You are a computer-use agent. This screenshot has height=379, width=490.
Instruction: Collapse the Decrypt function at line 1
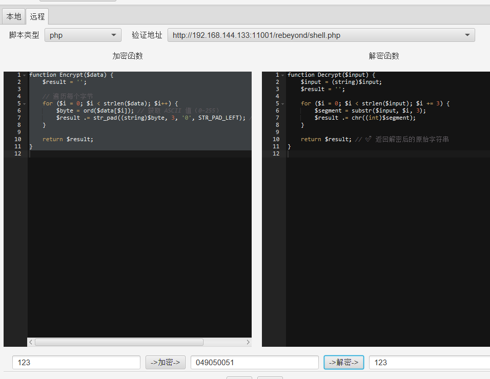click(282, 75)
